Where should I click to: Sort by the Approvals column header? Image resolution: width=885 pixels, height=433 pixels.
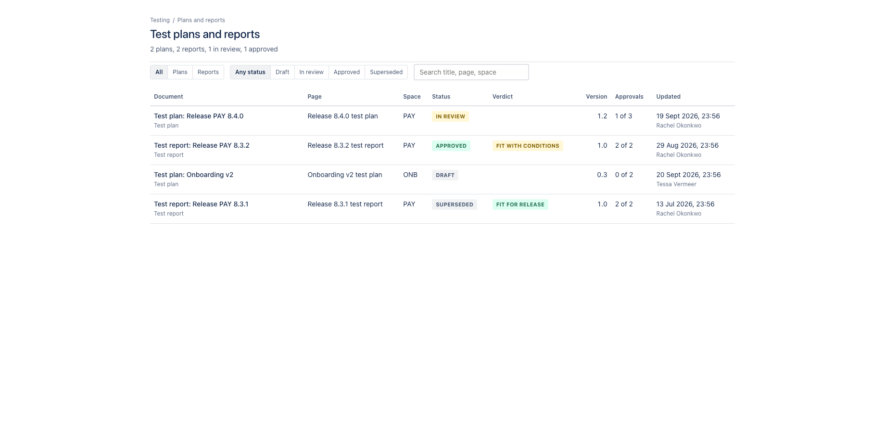[x=629, y=97]
